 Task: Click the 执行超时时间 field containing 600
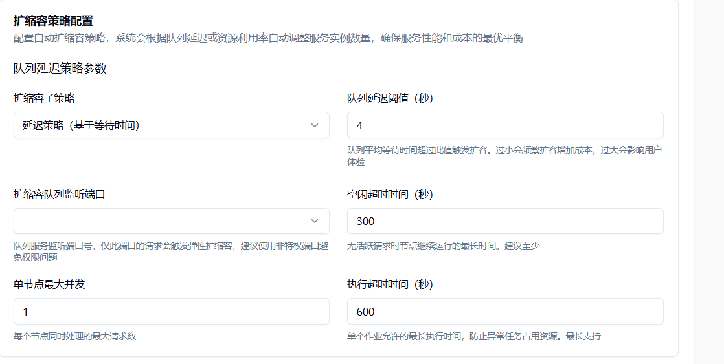tap(505, 312)
